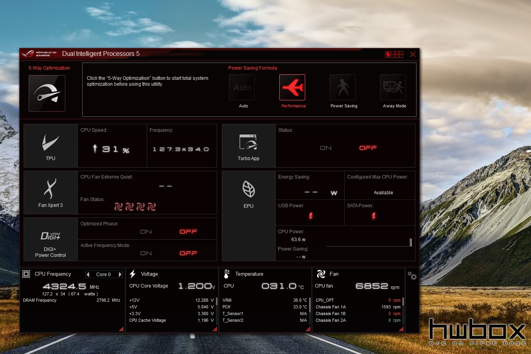Click the Power Saving Formula heading
Viewport: 531px width, 354px height.
(x=253, y=68)
